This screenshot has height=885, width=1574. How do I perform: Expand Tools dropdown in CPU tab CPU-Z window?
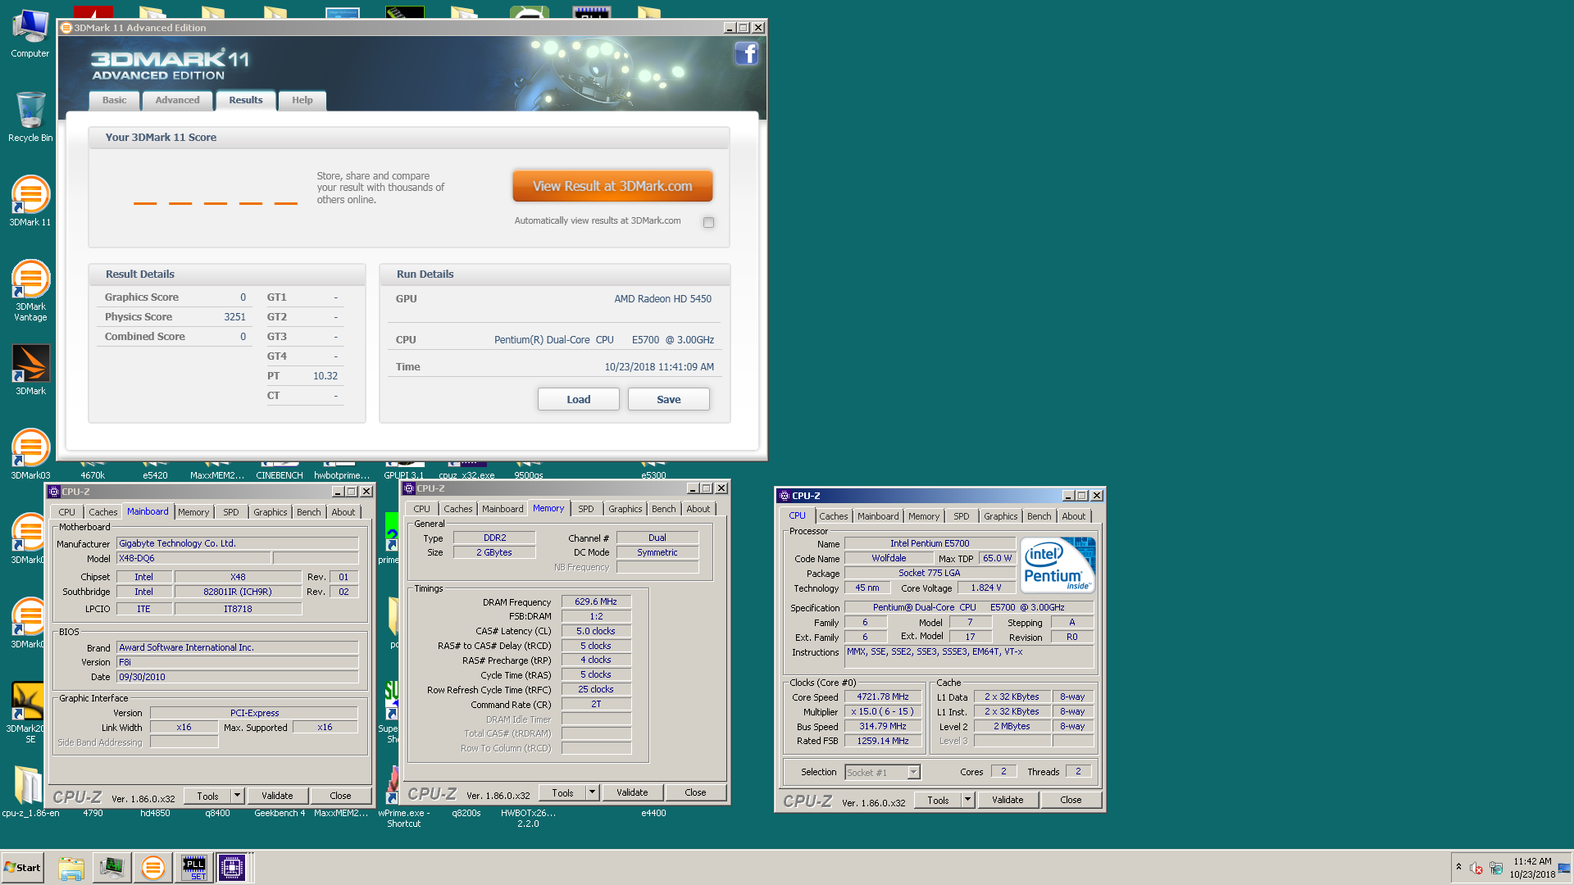(967, 800)
